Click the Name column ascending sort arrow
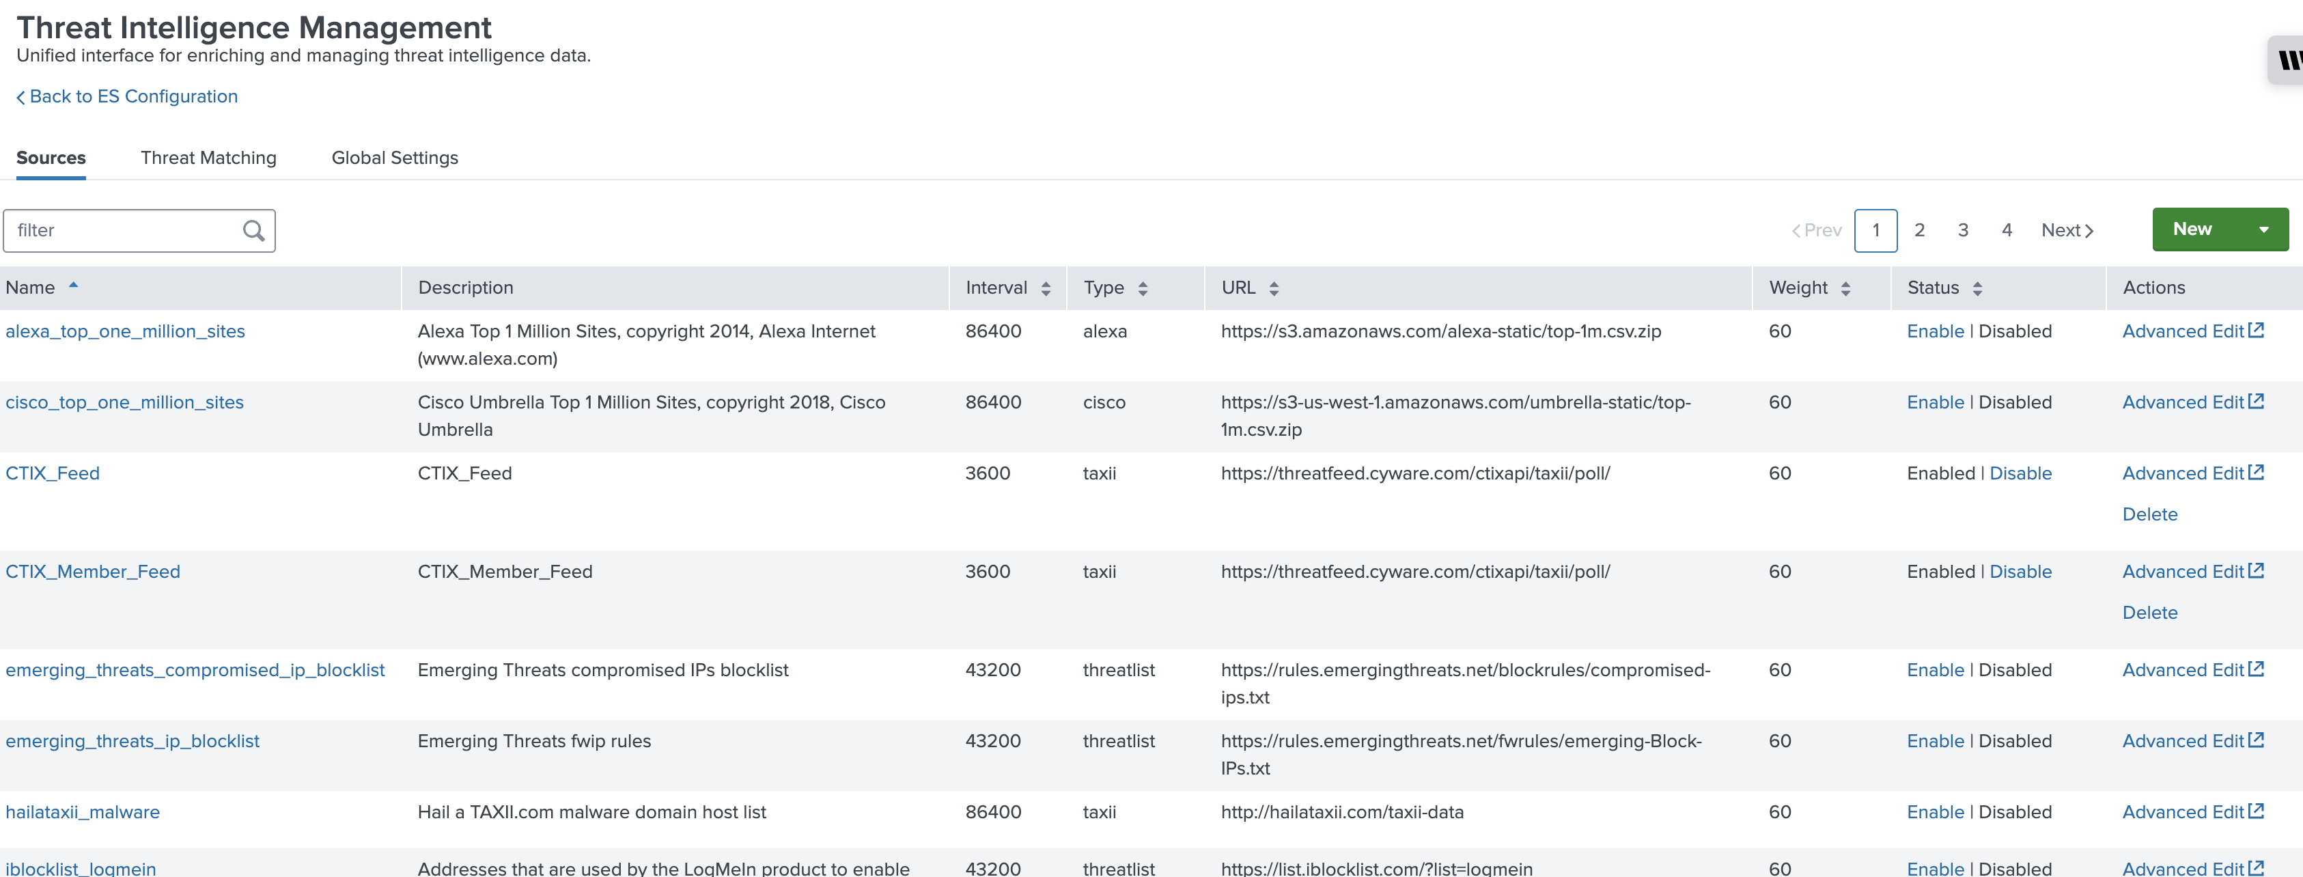The image size is (2303, 877). [x=73, y=286]
